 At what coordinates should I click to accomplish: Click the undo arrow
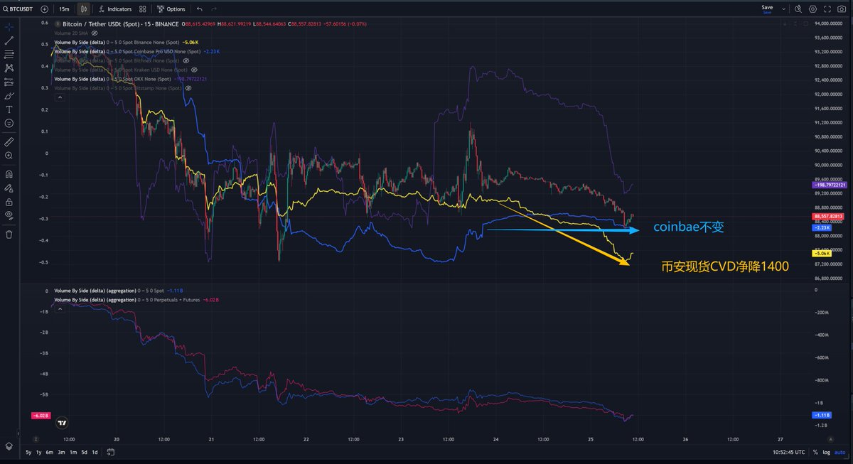tap(199, 9)
